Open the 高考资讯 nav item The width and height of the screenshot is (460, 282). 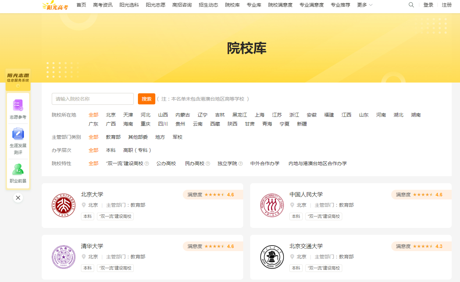(103, 5)
